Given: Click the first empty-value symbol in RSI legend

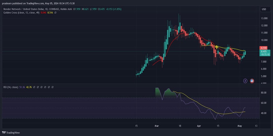Looking at the screenshot, I should 30,87.
